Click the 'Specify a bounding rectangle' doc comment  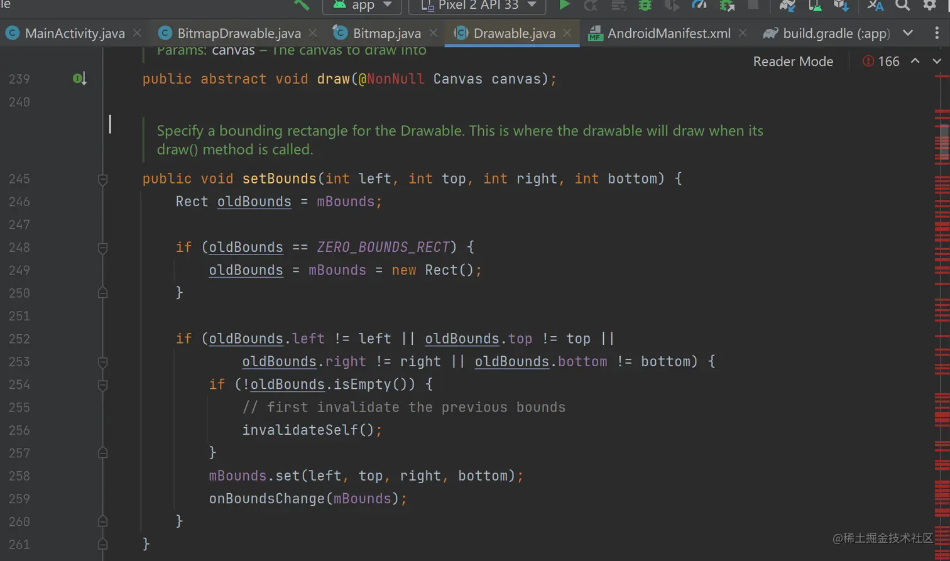tap(460, 140)
